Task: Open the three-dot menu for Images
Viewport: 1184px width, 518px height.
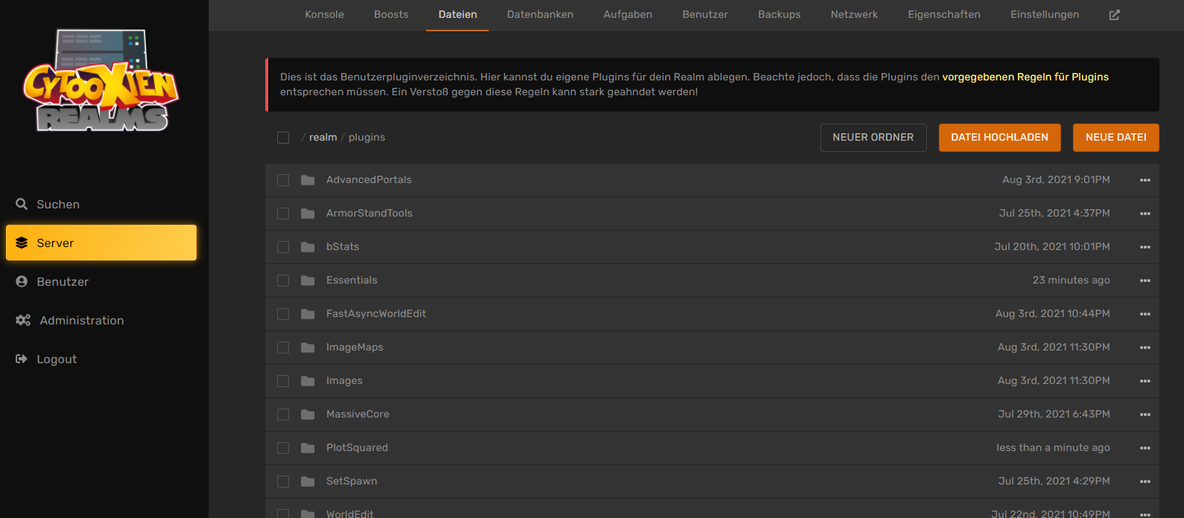Action: point(1145,381)
